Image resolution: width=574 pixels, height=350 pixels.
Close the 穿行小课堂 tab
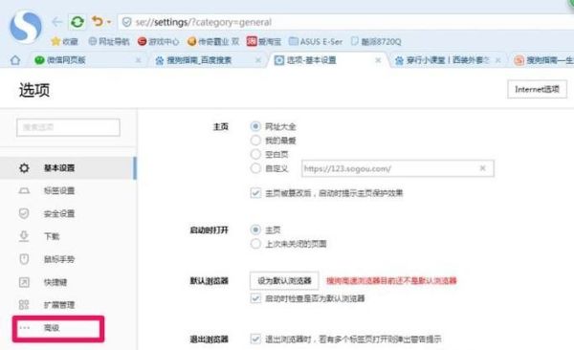click(x=497, y=60)
